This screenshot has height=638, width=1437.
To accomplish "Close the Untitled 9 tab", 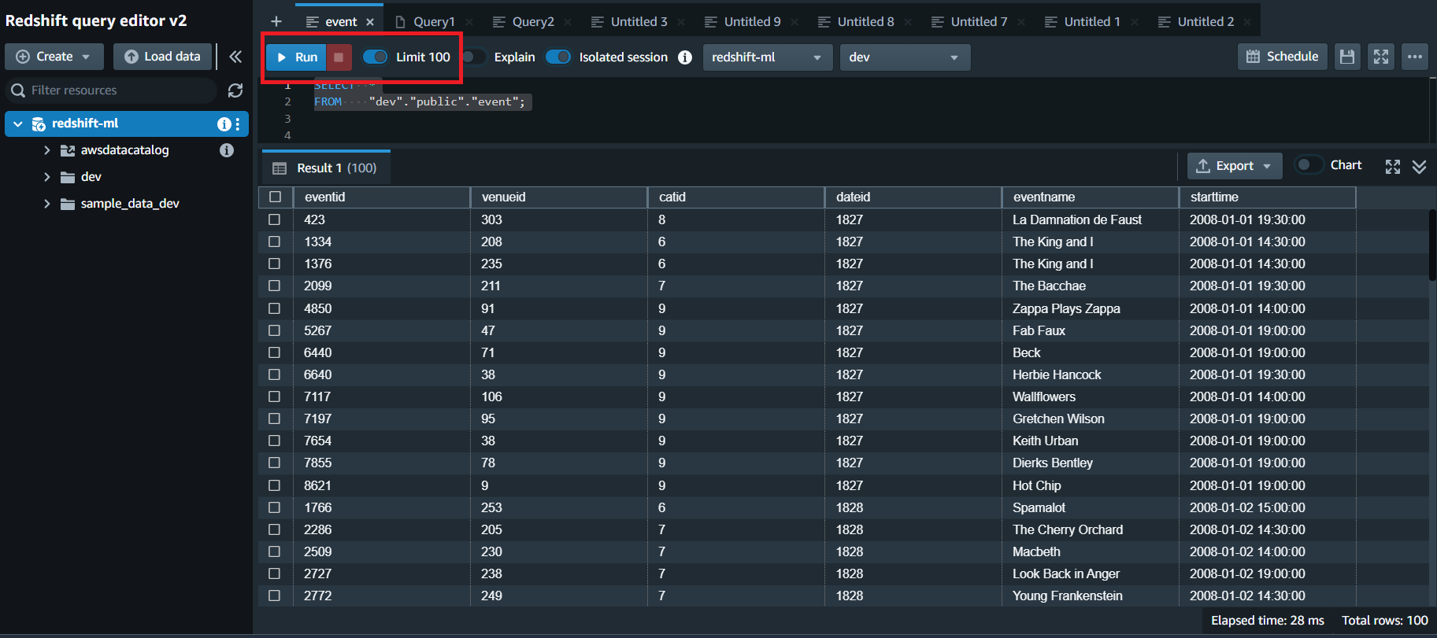I will coord(794,22).
